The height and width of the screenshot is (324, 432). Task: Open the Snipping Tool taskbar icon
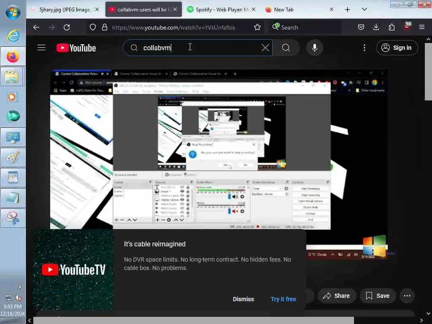13,218
